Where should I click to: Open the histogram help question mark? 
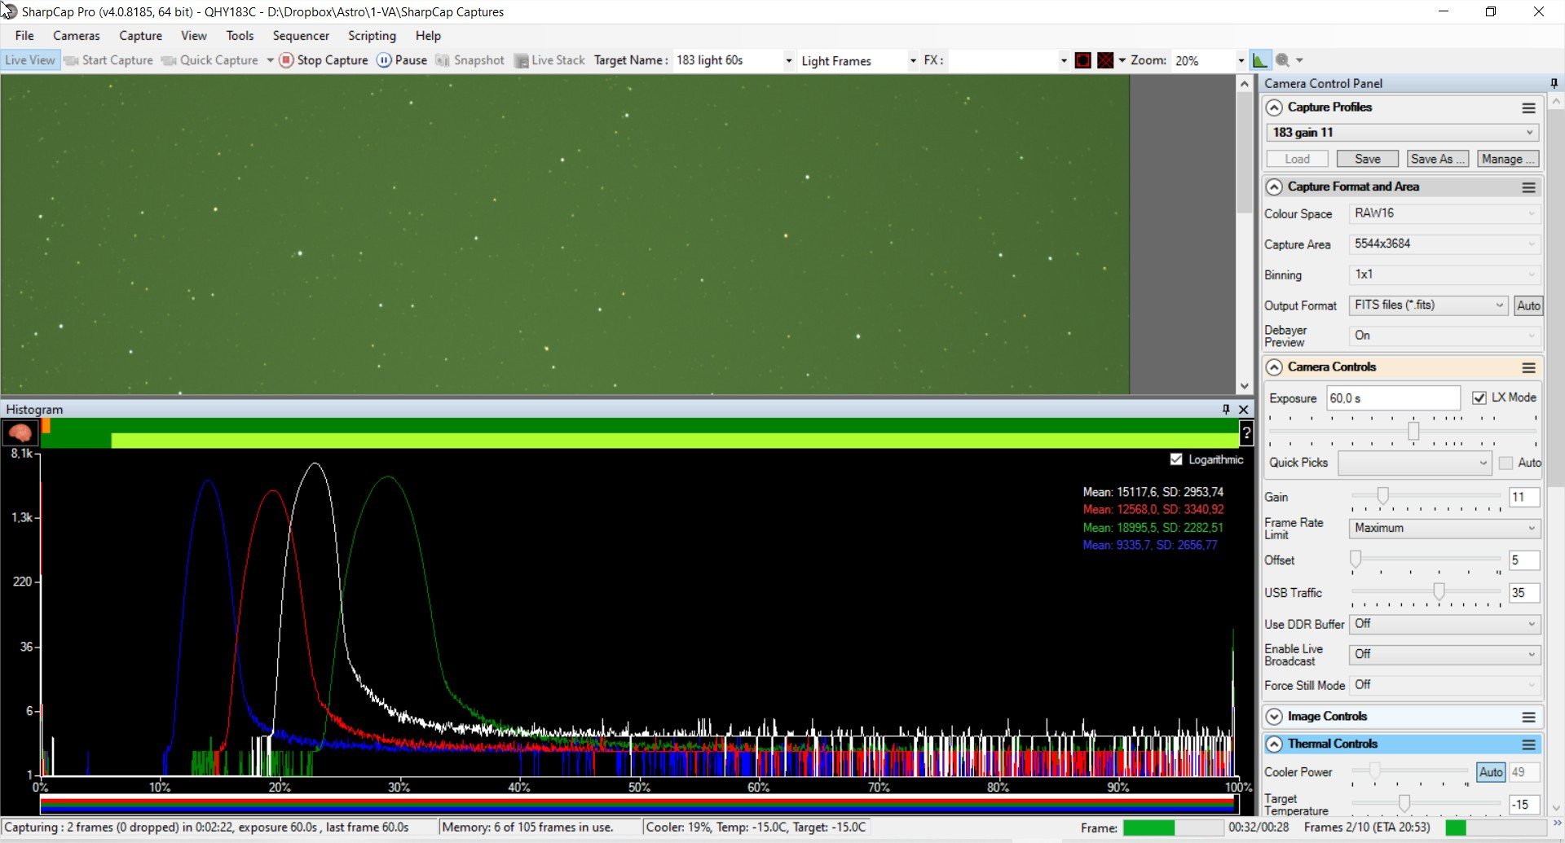(1246, 433)
